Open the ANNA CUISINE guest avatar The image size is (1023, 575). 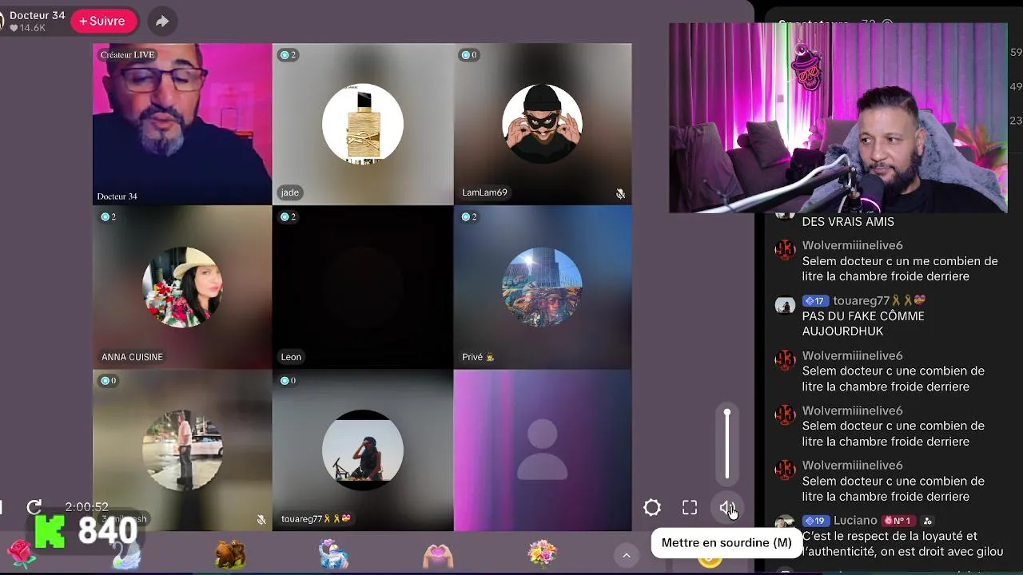coord(182,287)
